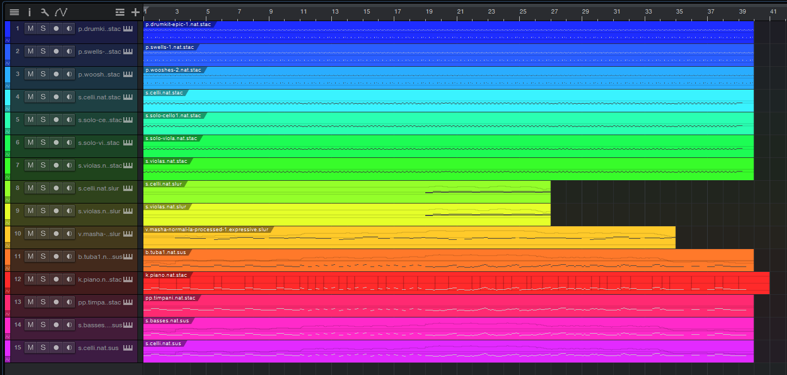Solo track 10 v.masha vocal

(x=43, y=234)
